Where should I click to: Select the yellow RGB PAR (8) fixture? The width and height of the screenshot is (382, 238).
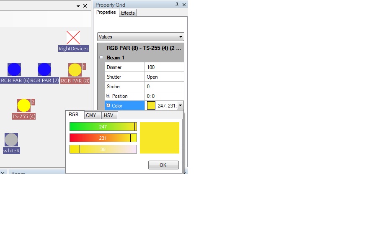pyautogui.click(x=75, y=70)
